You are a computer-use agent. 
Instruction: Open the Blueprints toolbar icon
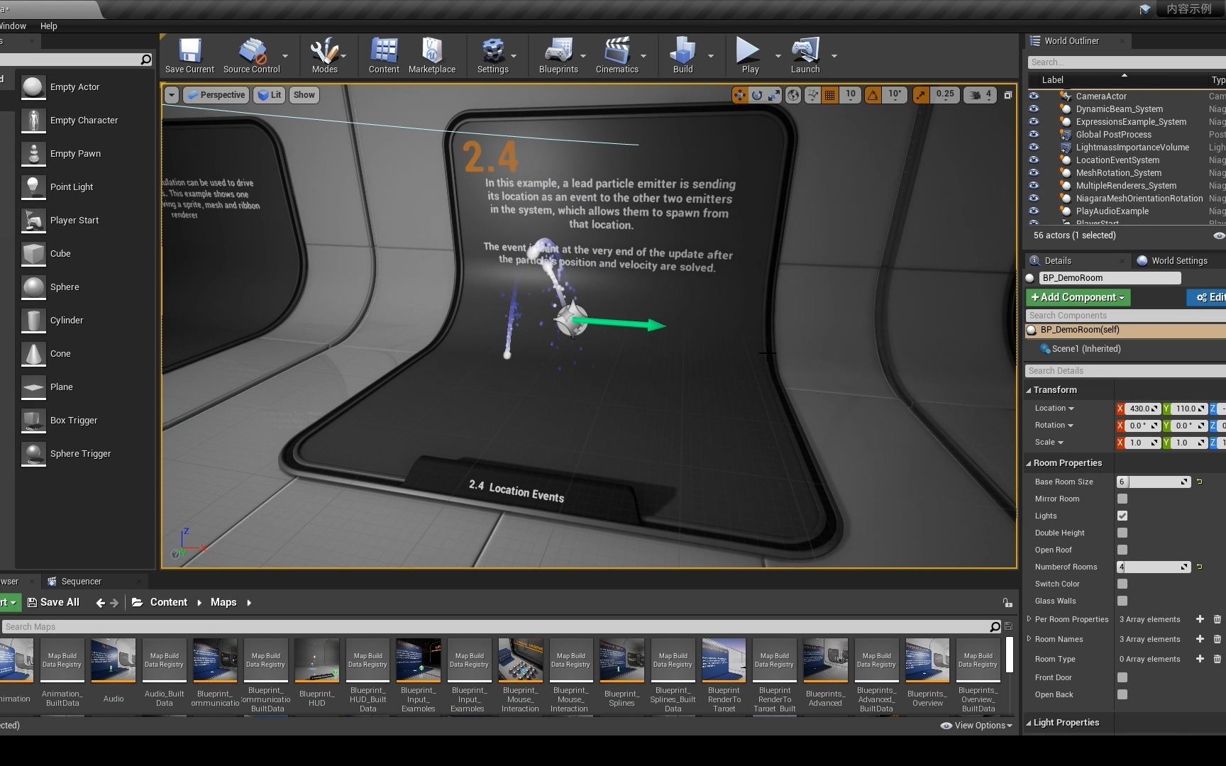tap(560, 55)
